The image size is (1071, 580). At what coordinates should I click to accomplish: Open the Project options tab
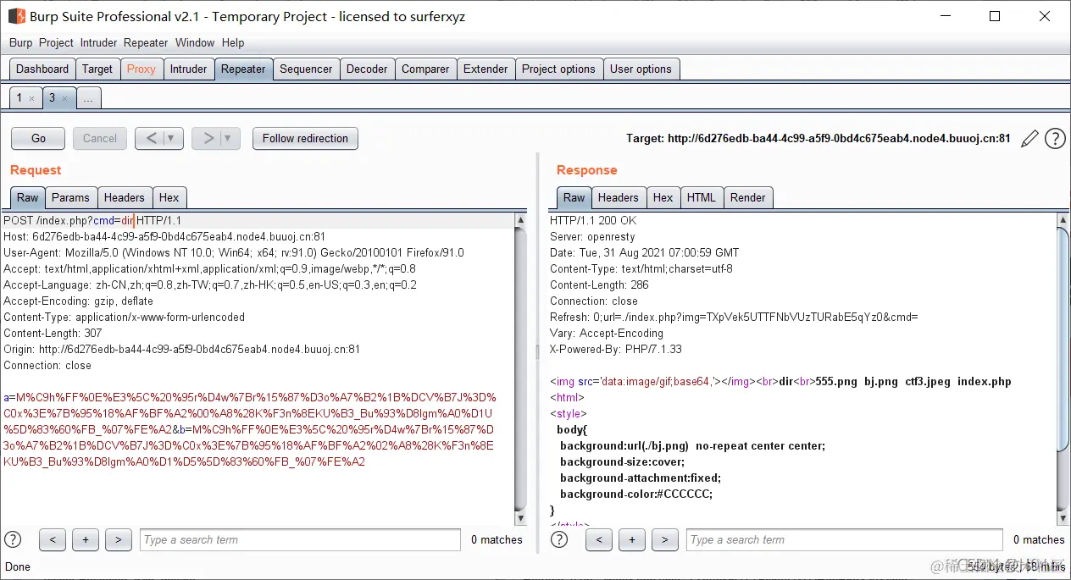pos(558,69)
